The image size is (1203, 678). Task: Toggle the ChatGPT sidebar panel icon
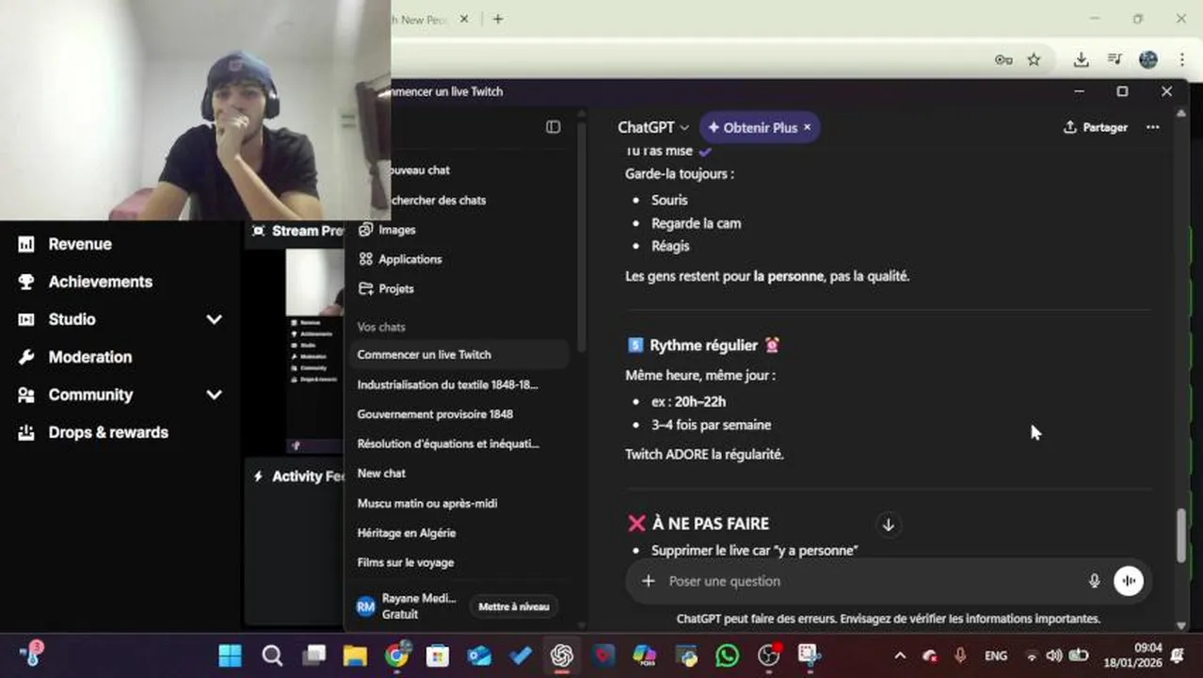[553, 127]
